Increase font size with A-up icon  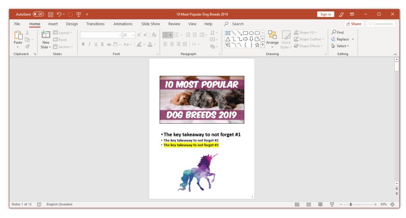coord(139,35)
